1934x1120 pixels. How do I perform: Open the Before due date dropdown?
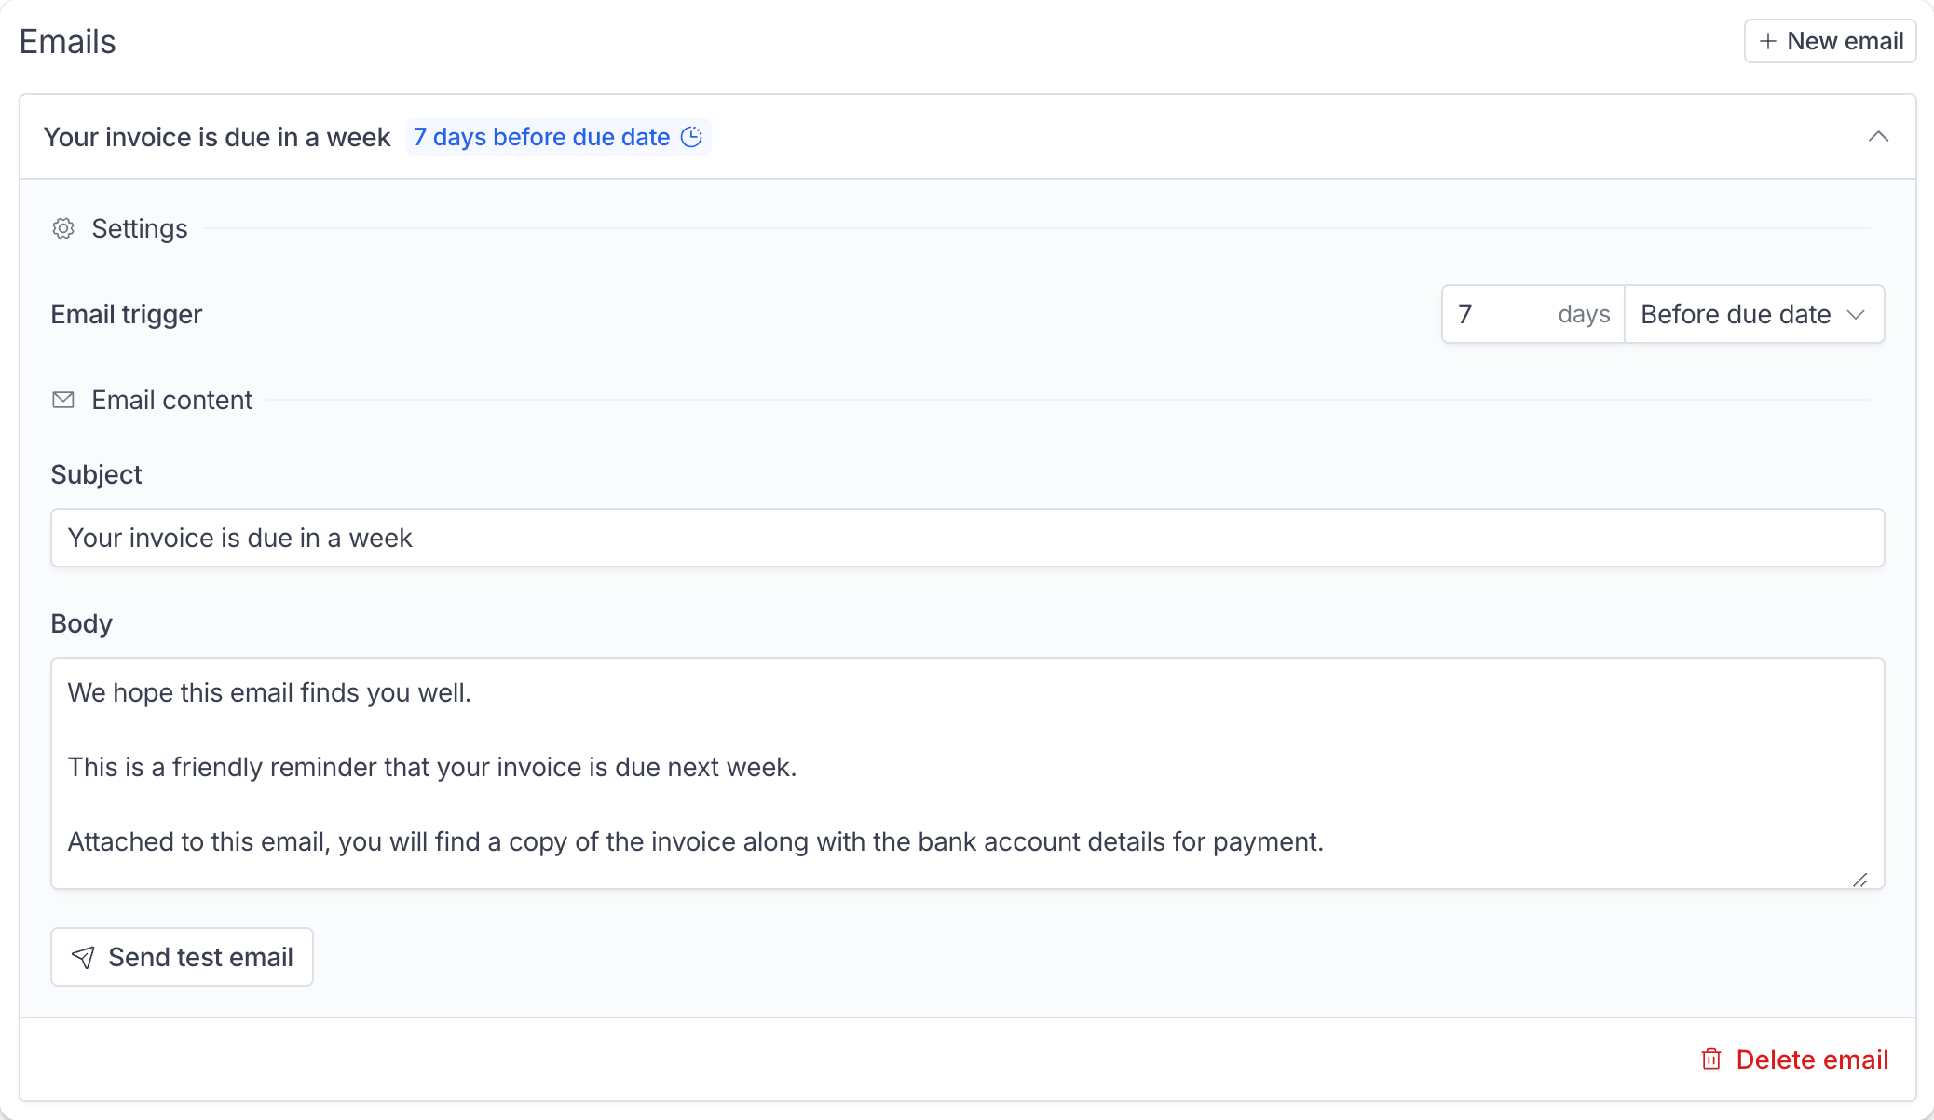pos(1754,314)
